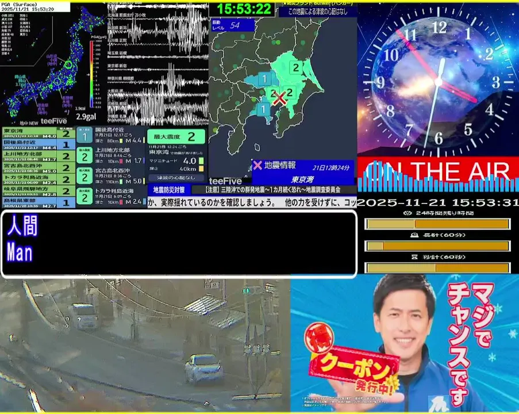This screenshot has width=519, height=414.
Task: Click the hourglass icon beside 秒針(60秒)
Action: [414, 257]
